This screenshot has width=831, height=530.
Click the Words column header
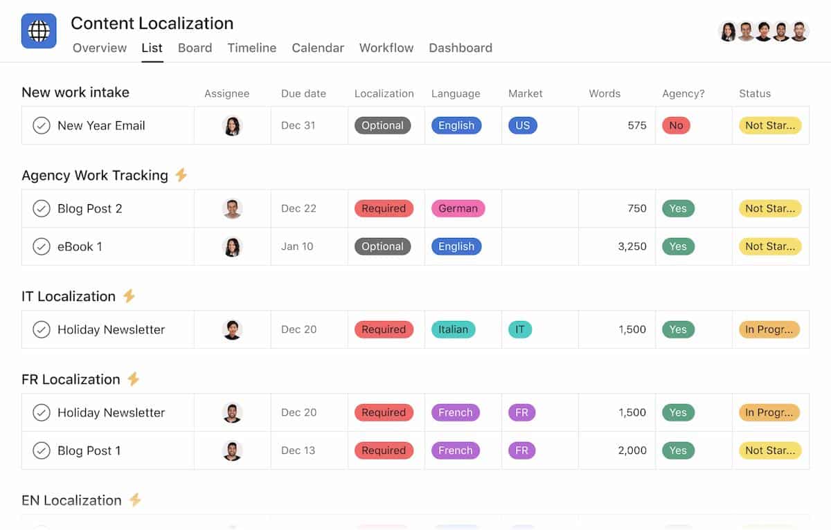[x=605, y=93]
